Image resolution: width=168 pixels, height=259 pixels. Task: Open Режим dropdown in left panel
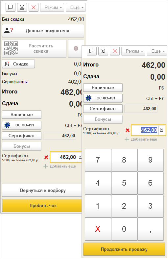point(52,7)
